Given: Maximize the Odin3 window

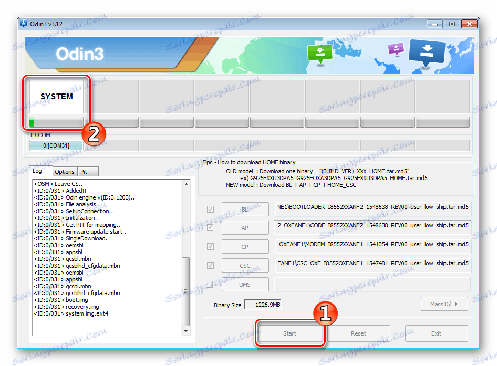Looking at the screenshot, I should point(452,24).
